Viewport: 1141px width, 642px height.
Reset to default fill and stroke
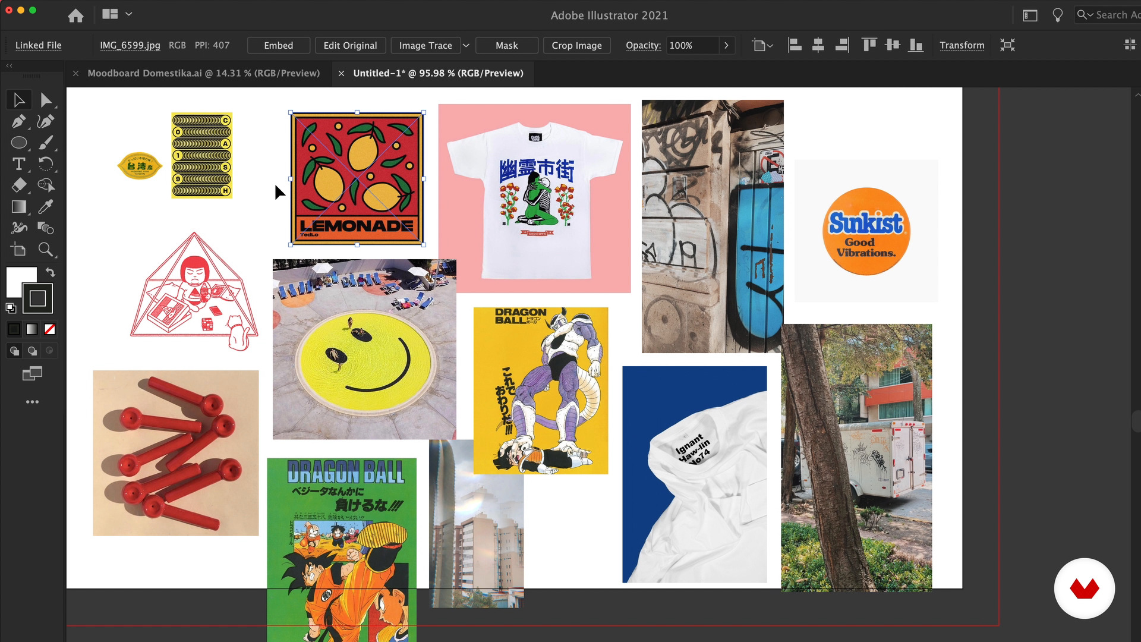pyautogui.click(x=11, y=308)
